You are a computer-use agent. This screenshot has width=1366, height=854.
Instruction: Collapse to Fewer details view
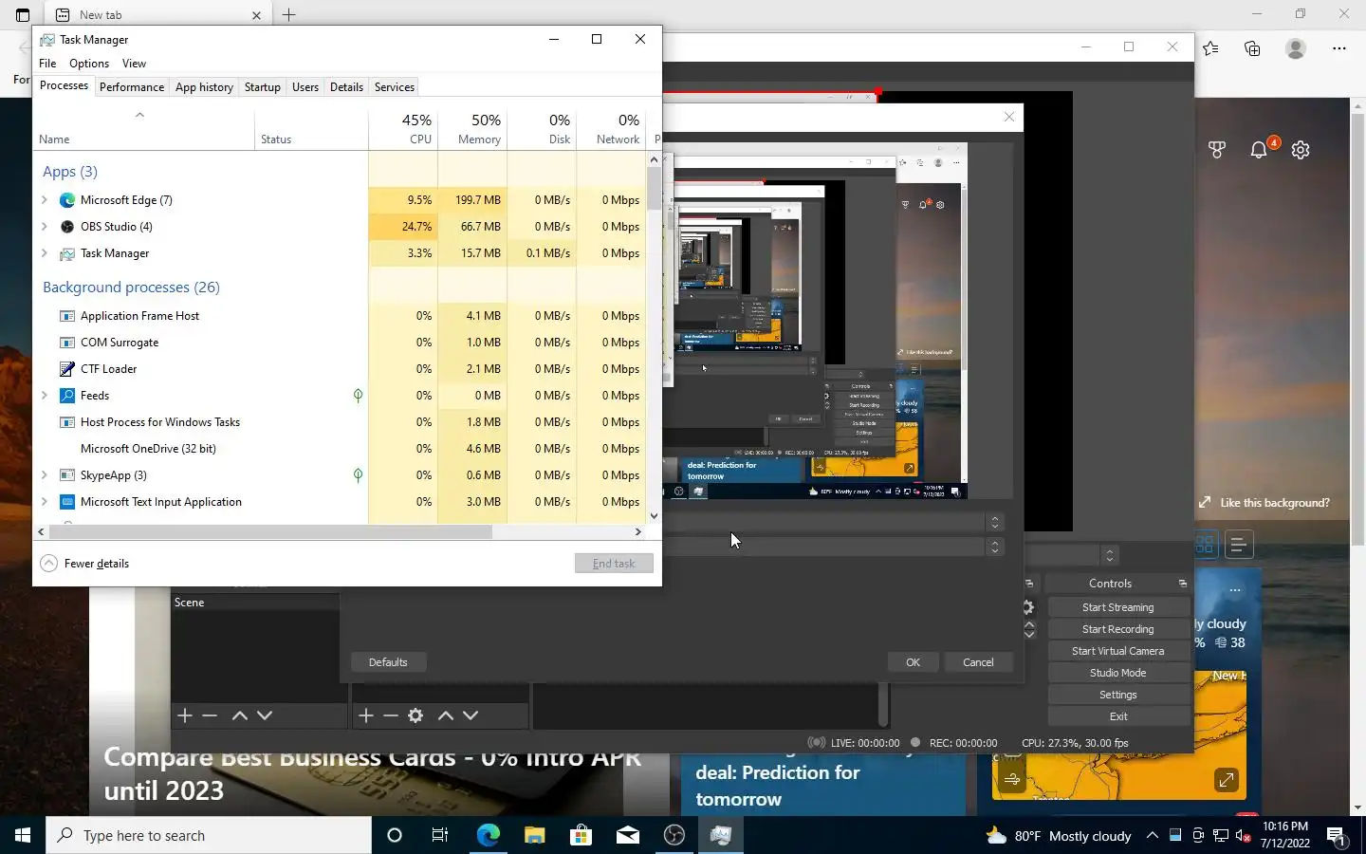click(85, 564)
